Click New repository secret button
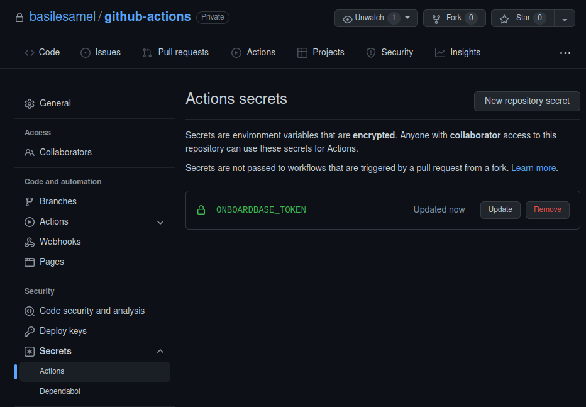Image resolution: width=586 pixels, height=407 pixels. click(527, 101)
